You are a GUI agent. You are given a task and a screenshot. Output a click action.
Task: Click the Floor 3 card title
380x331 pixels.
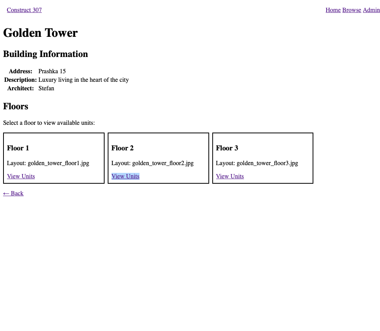227,148
